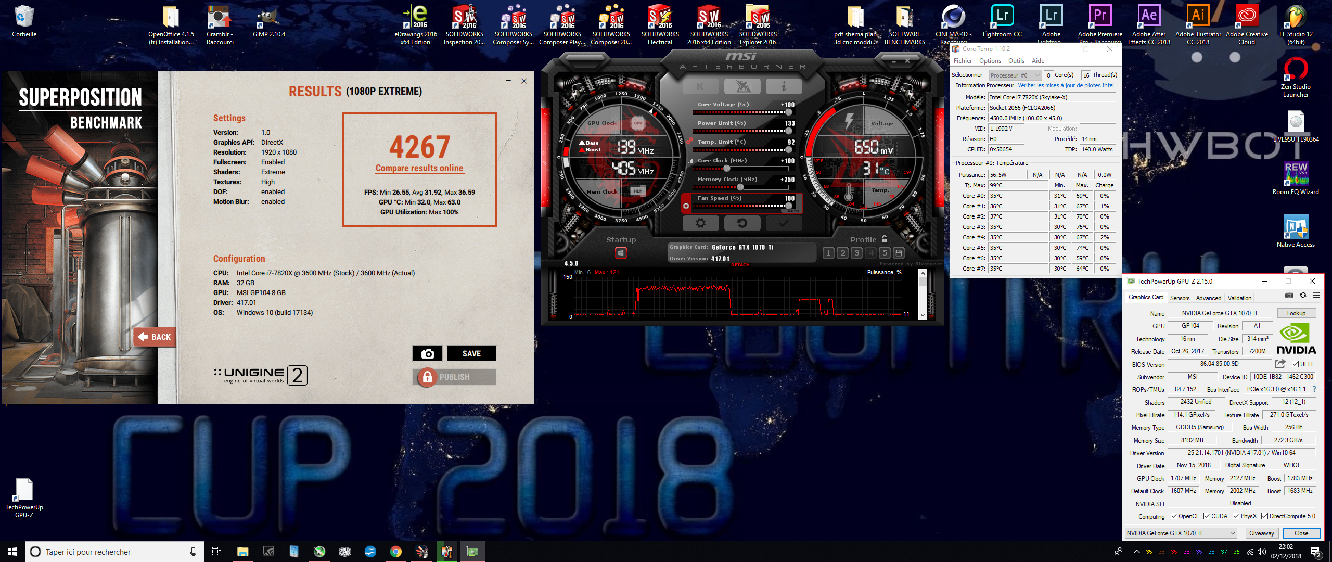Open Core Temp Options menu

pyautogui.click(x=990, y=61)
